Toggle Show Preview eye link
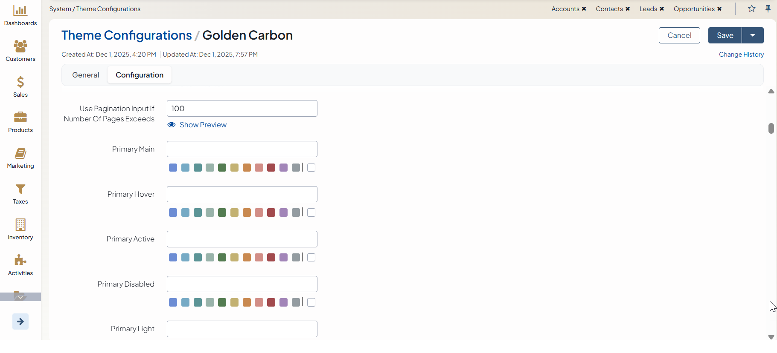This screenshot has width=777, height=353. click(197, 125)
